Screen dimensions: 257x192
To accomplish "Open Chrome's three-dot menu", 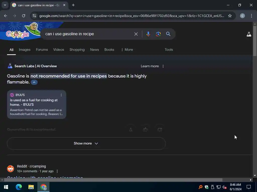I will [251, 16].
